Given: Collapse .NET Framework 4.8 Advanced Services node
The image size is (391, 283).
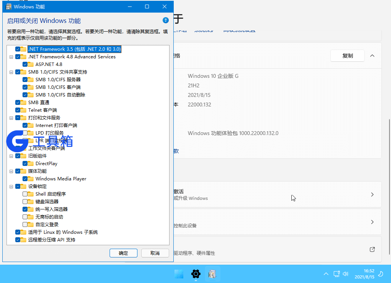Looking at the screenshot, I should point(11,57).
